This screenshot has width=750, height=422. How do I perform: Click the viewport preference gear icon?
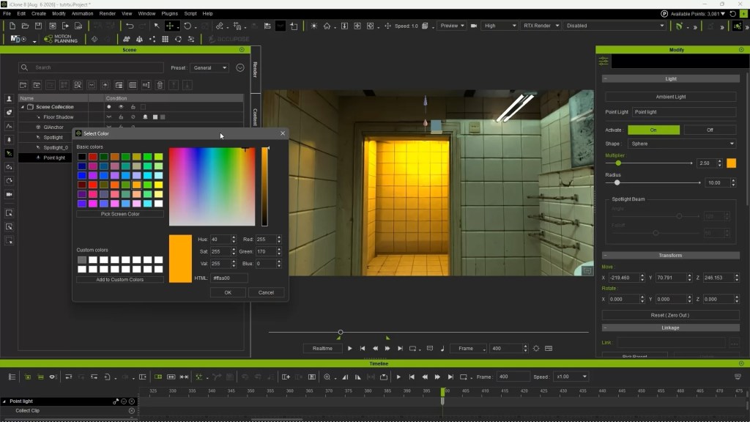pos(536,348)
